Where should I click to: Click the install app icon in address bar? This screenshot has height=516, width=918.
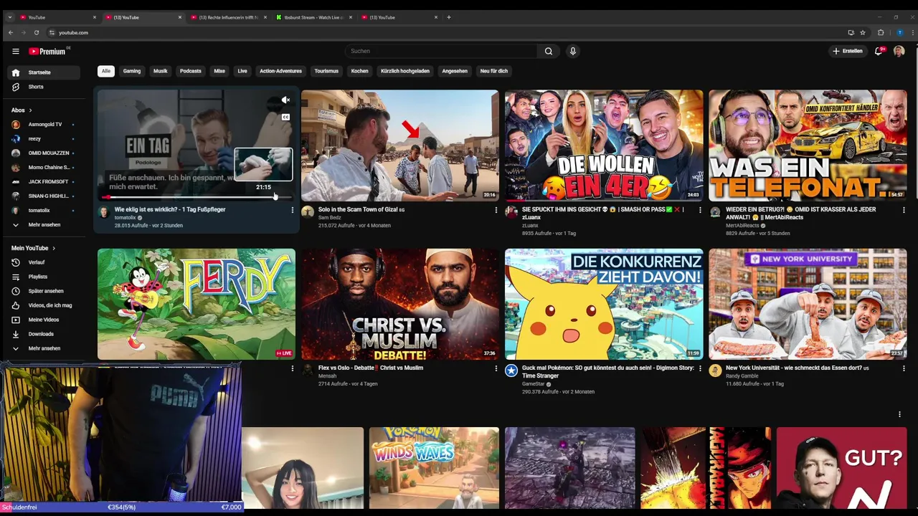(x=851, y=32)
